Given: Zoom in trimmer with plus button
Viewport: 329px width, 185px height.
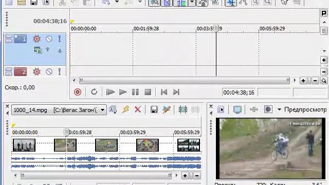Looking at the screenshot, I should click(185, 176).
